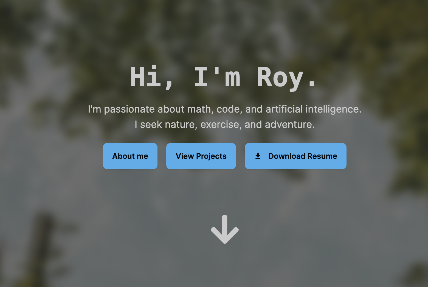
Task: Click the "Hi, I'm Roy." heading
Action: coord(224,78)
